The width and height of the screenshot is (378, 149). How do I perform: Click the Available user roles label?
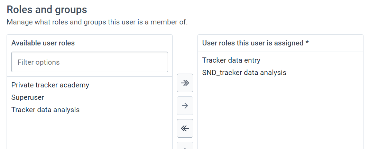click(43, 43)
